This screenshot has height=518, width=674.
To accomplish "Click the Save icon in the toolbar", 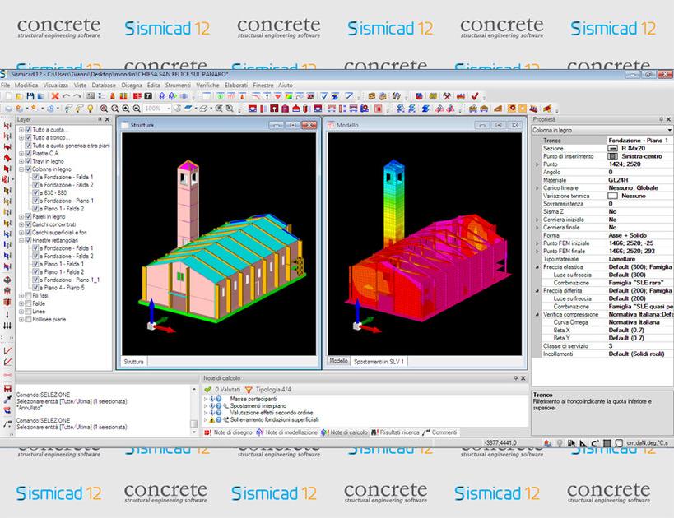I will [30, 95].
